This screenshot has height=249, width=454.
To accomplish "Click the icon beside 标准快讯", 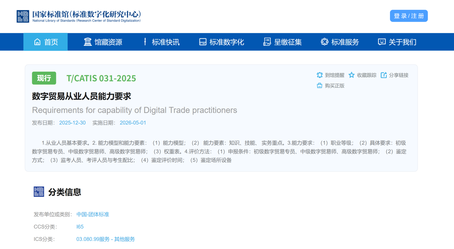I will pyautogui.click(x=145, y=42).
